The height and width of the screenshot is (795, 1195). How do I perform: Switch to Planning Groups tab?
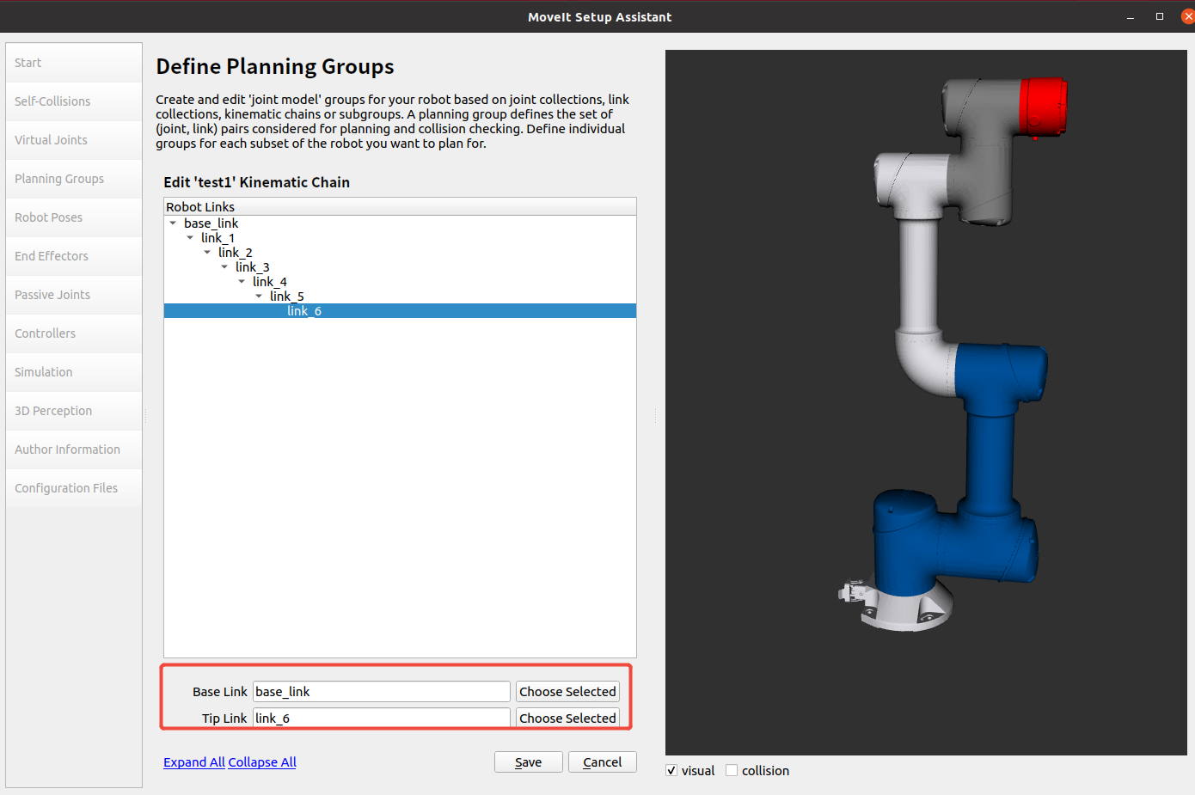tap(74, 179)
